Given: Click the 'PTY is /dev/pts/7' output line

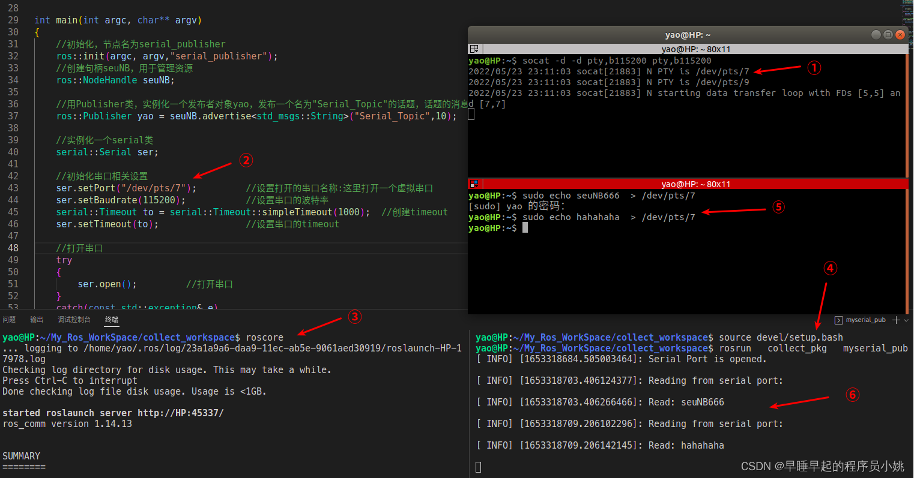Looking at the screenshot, I should coord(609,71).
